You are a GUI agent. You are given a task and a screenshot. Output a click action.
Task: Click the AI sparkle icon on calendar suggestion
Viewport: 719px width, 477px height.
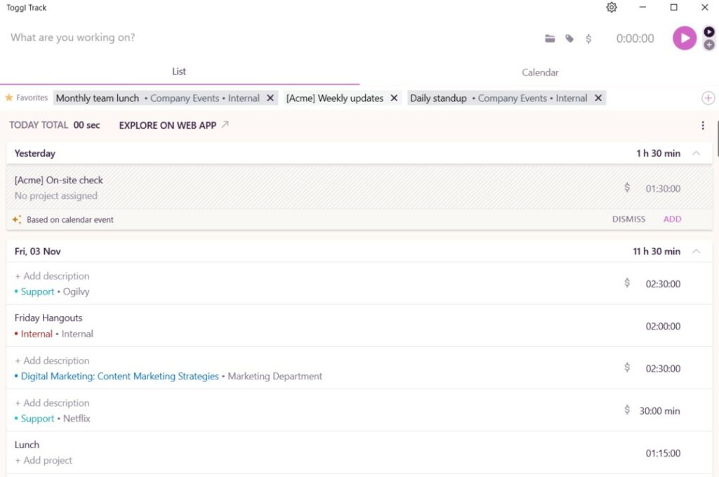point(16,218)
